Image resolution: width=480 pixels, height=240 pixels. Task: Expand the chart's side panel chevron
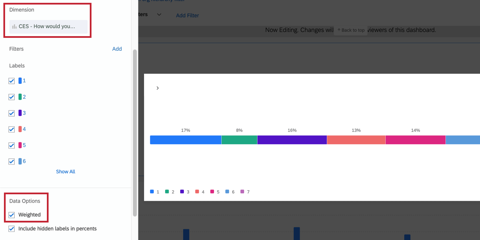158,88
